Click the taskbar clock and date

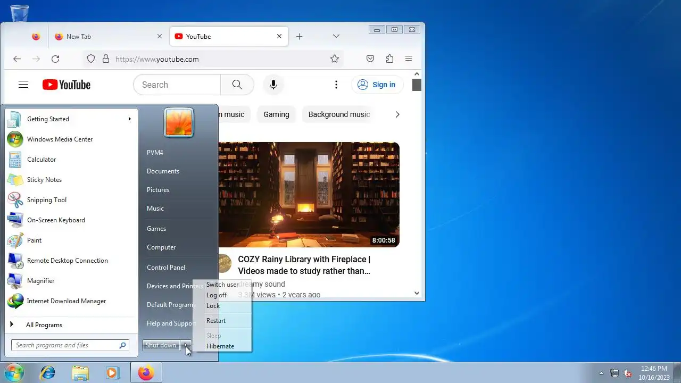(x=654, y=373)
